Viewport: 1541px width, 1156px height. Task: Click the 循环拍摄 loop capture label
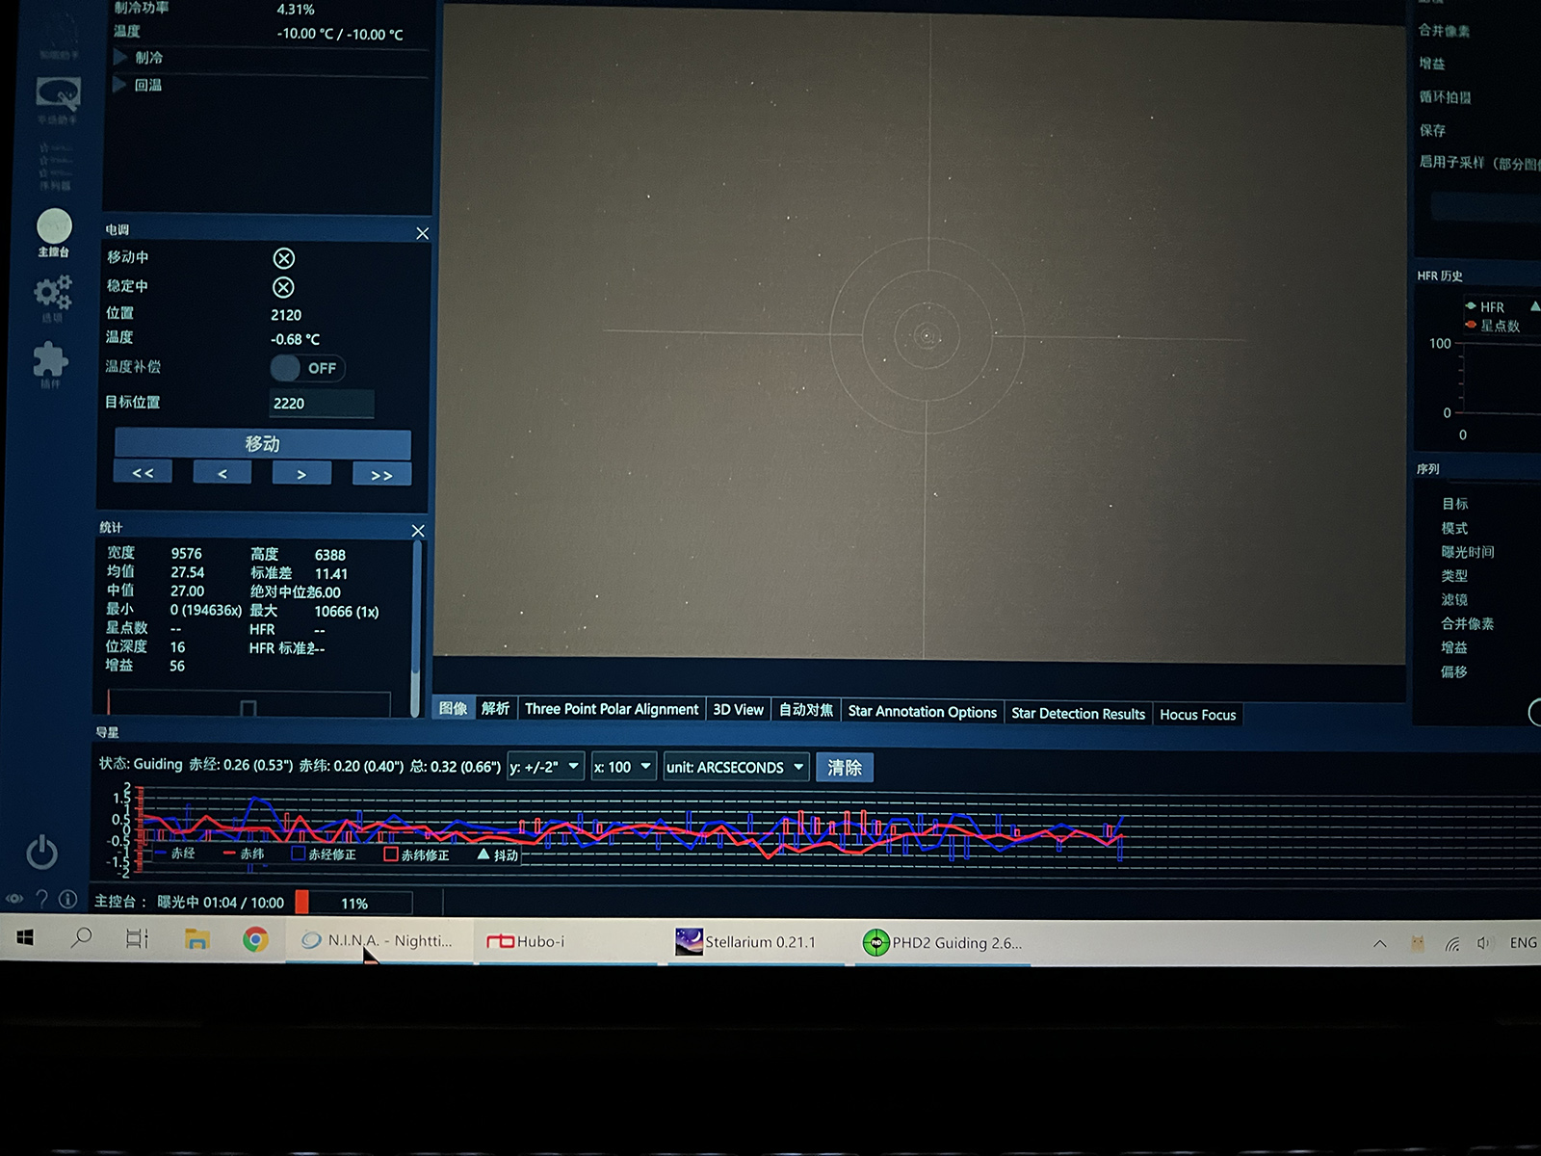click(x=1445, y=97)
